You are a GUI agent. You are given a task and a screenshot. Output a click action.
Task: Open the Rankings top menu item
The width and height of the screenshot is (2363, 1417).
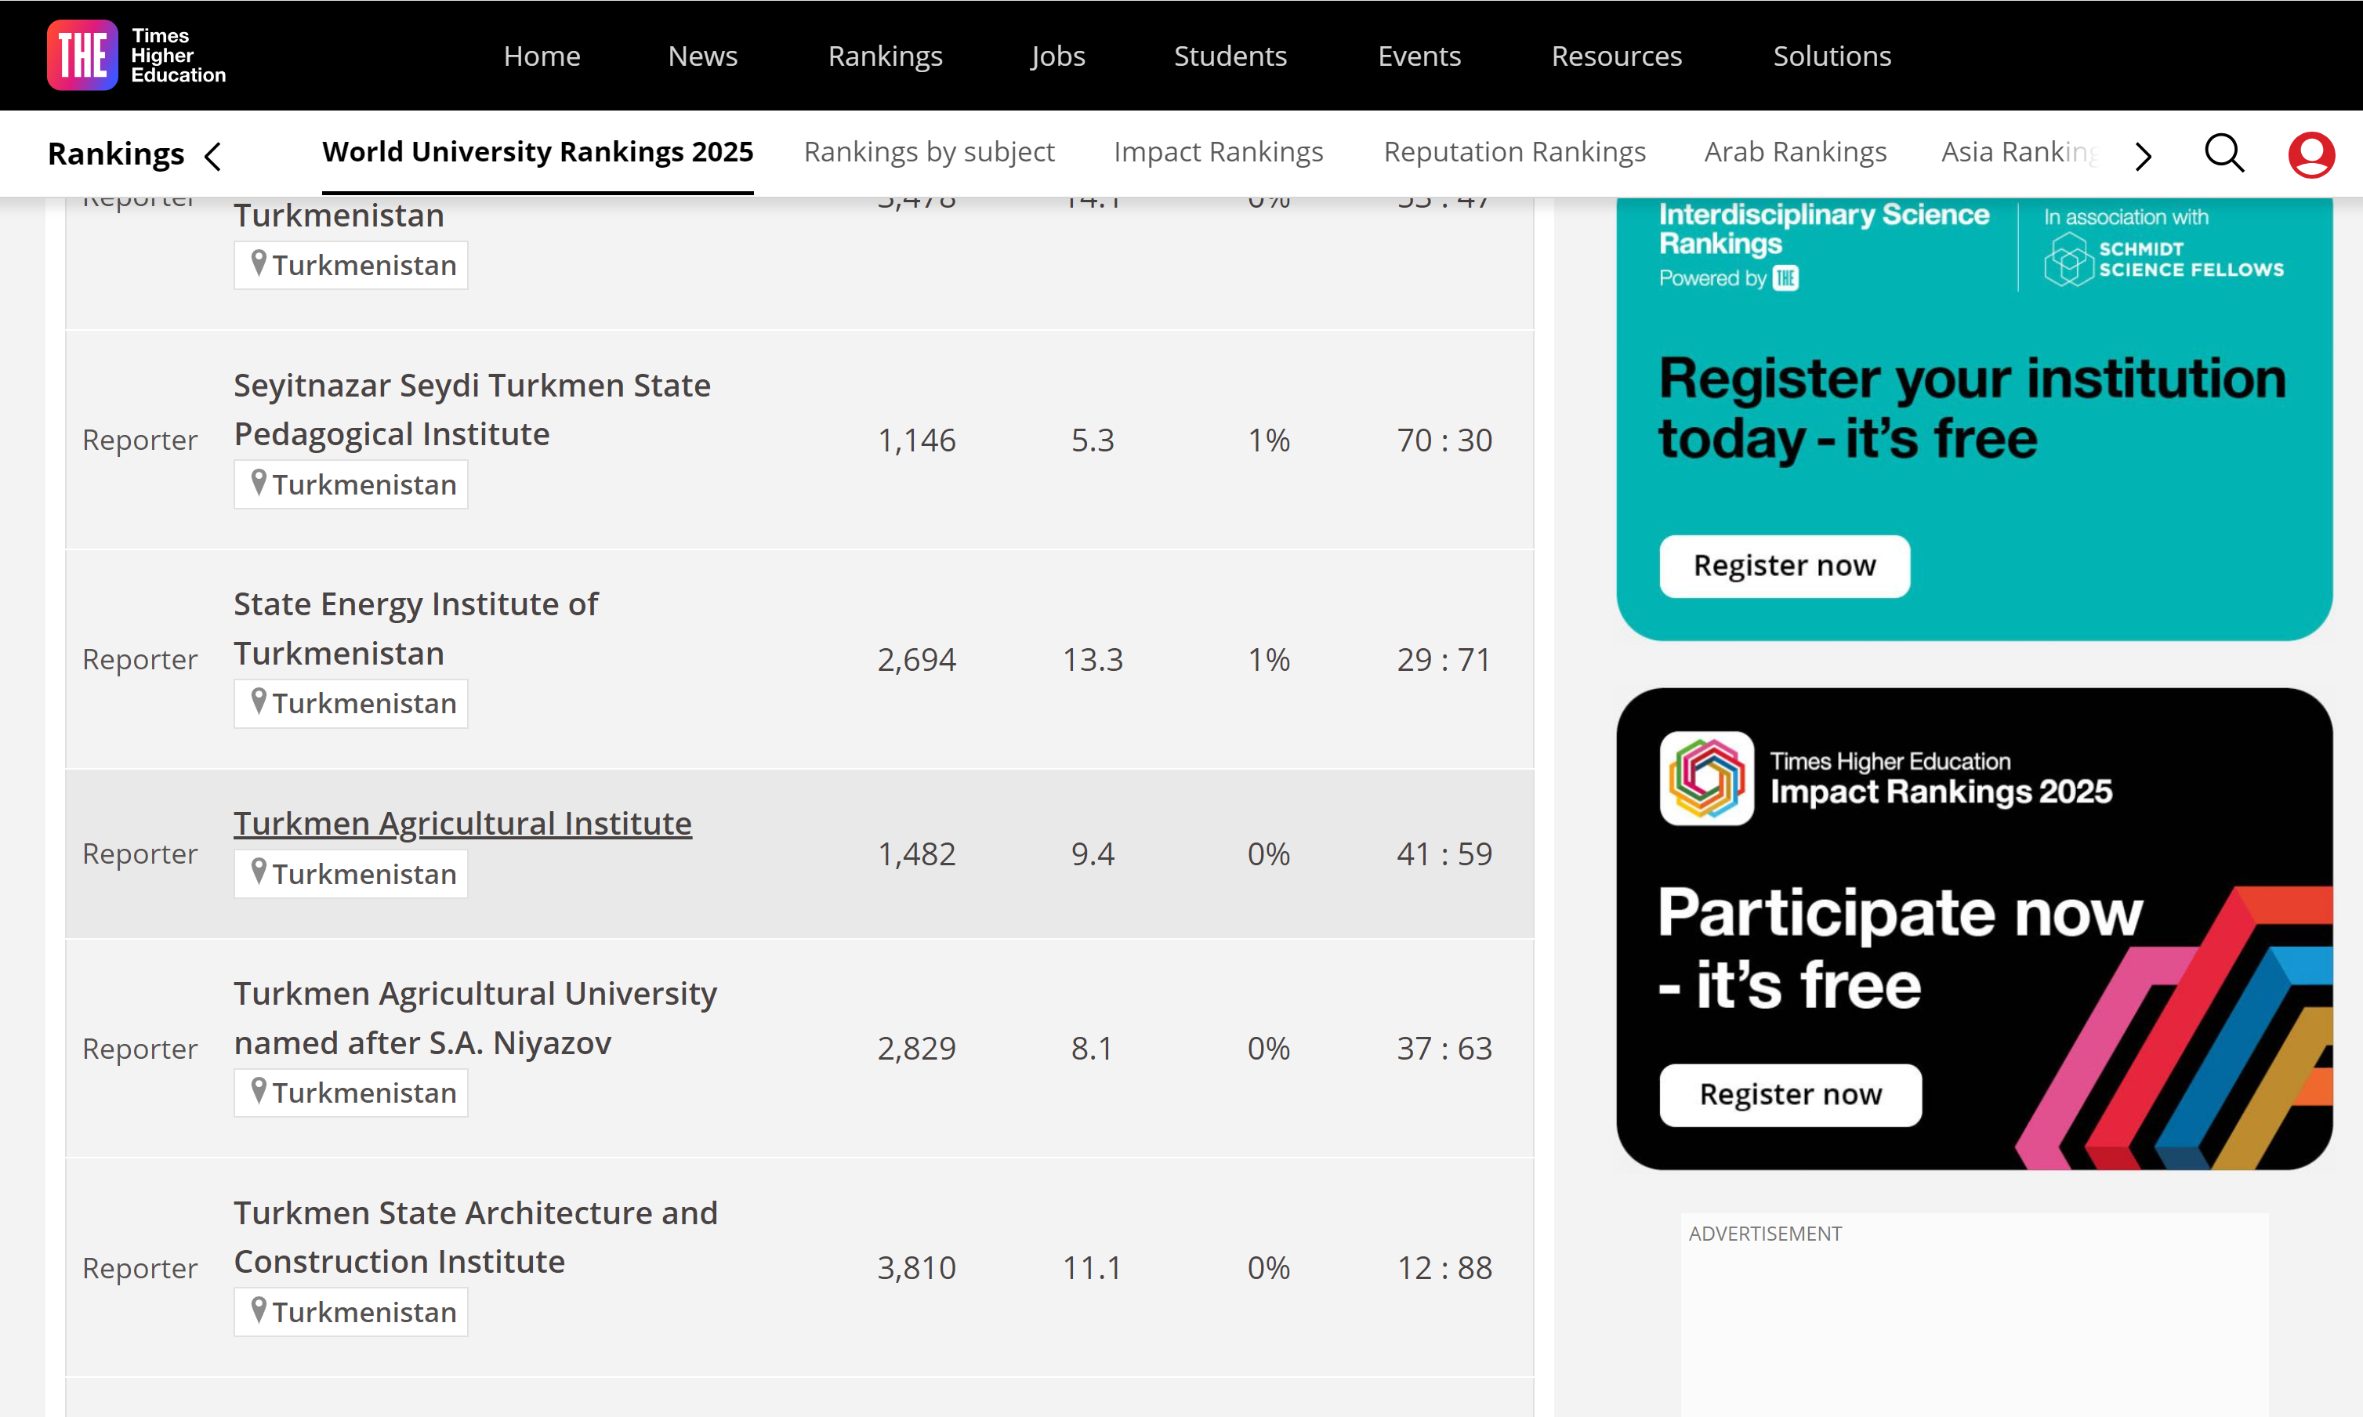coord(885,56)
